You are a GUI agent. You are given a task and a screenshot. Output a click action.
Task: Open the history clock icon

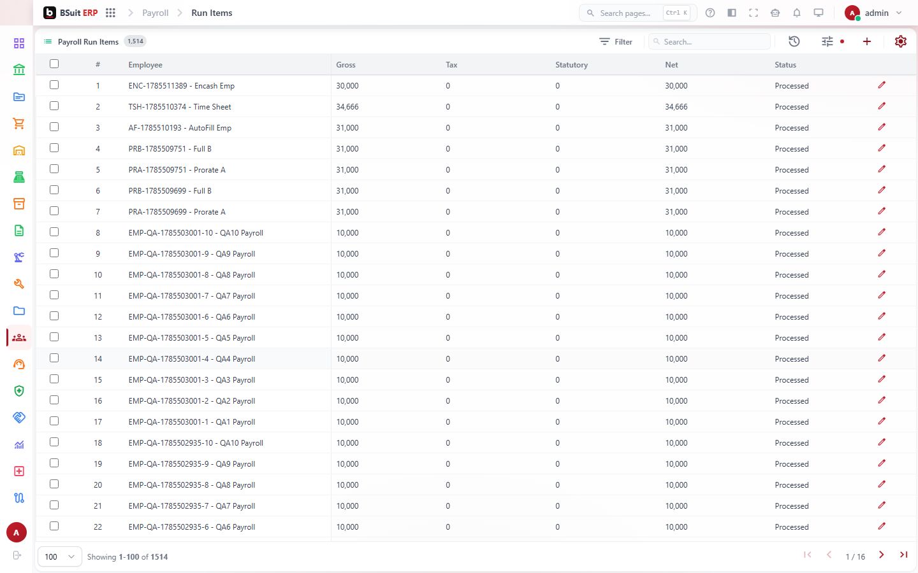pos(794,41)
